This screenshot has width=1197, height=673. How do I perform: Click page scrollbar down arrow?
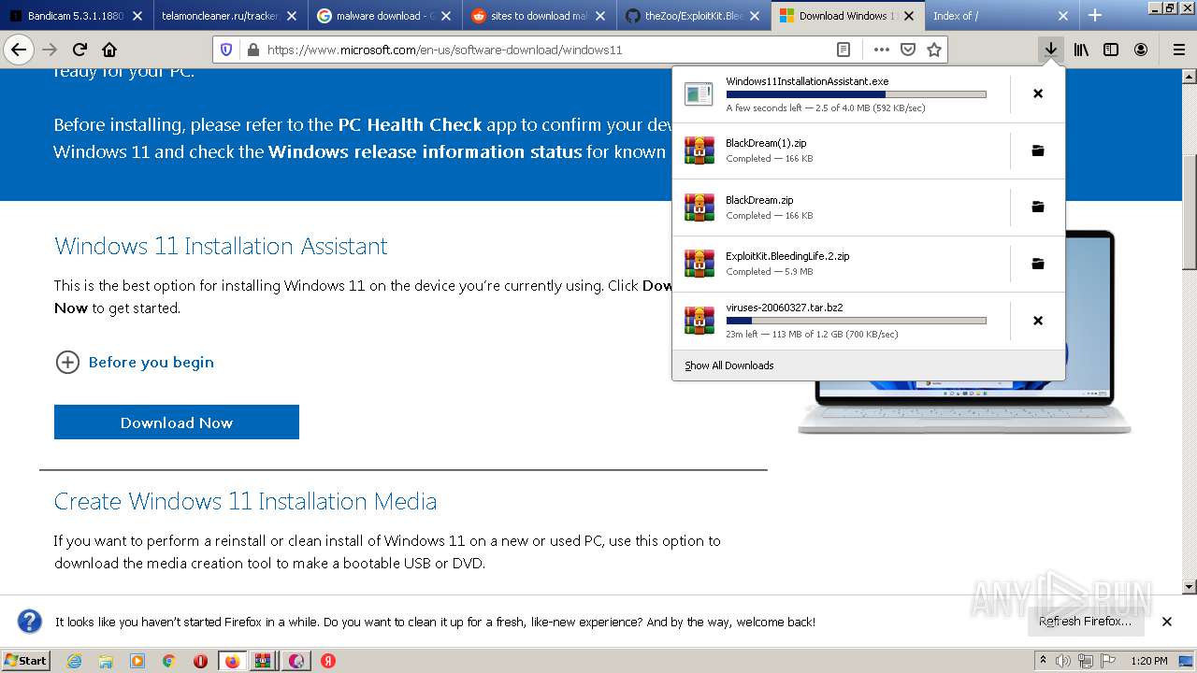(1190, 587)
